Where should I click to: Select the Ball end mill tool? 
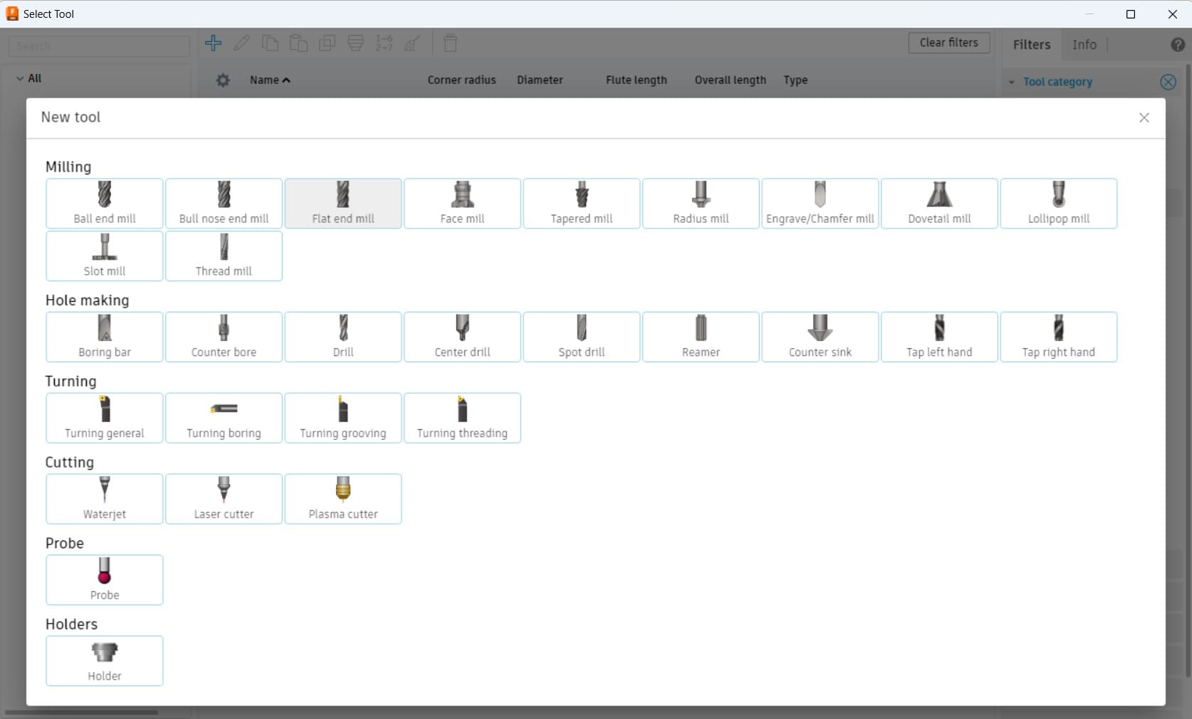point(105,204)
